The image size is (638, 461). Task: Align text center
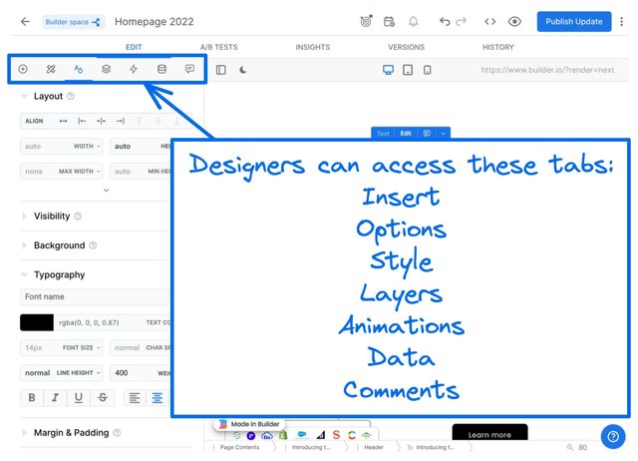[158, 398]
